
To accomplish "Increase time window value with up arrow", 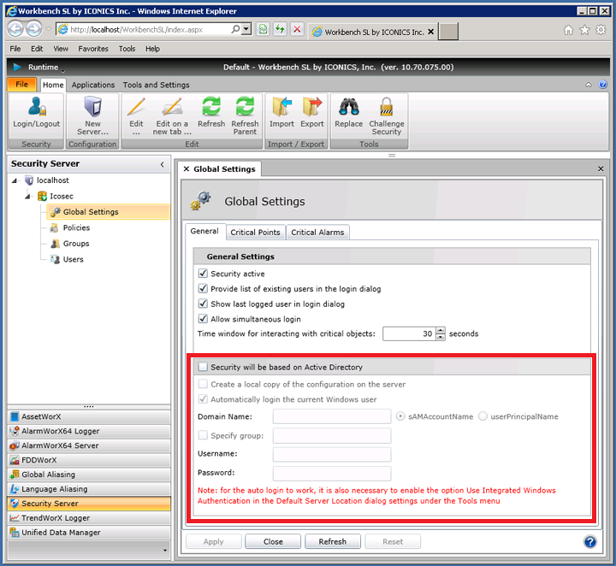I will pos(441,330).
